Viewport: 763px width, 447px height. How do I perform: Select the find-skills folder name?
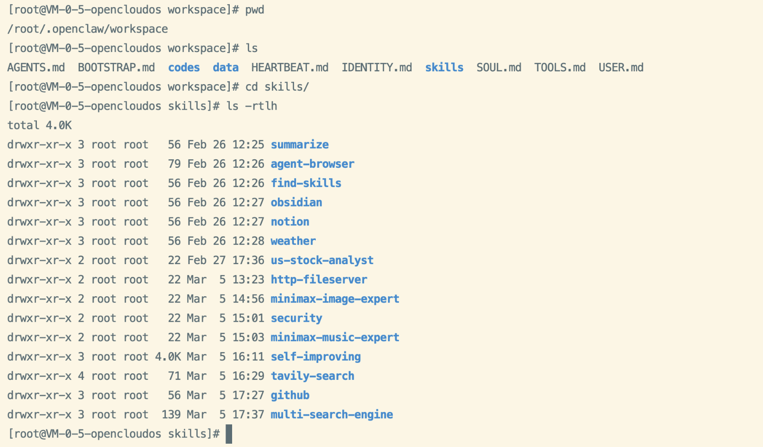click(306, 183)
